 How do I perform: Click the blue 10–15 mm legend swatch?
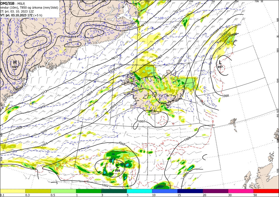click(x=165, y=191)
